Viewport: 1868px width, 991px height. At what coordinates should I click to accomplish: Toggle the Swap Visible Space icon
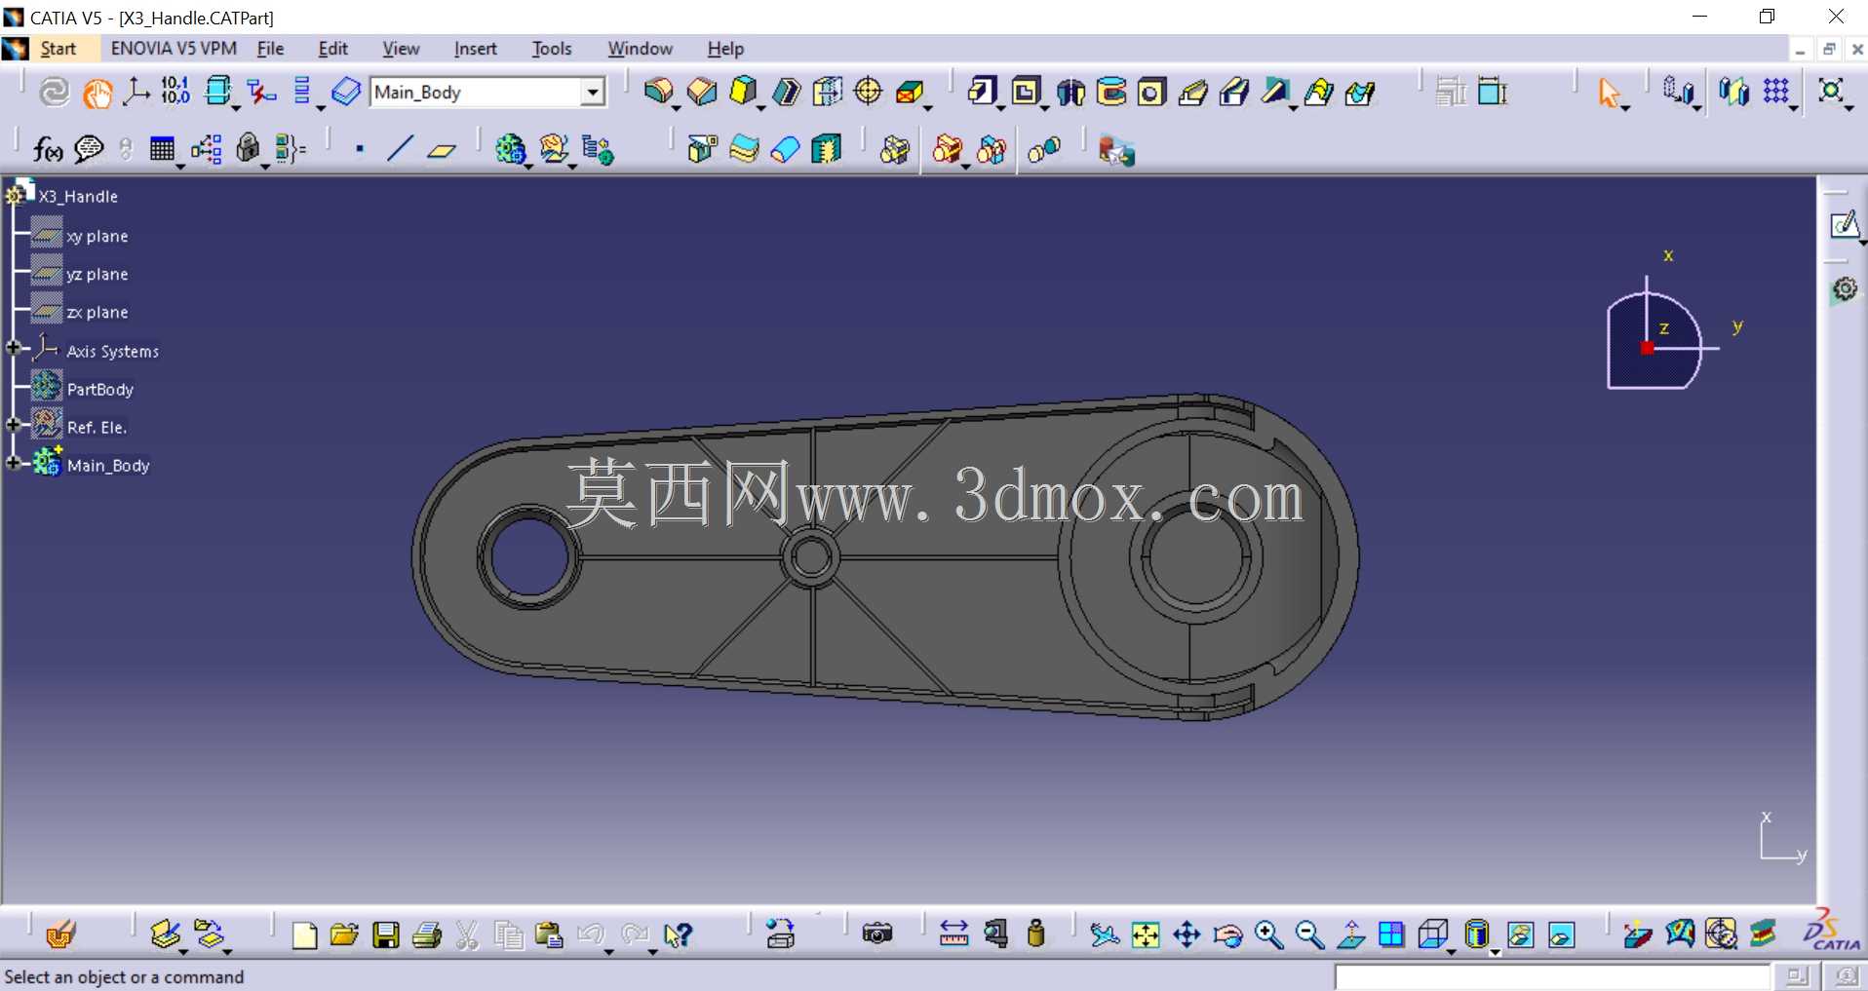(1561, 934)
